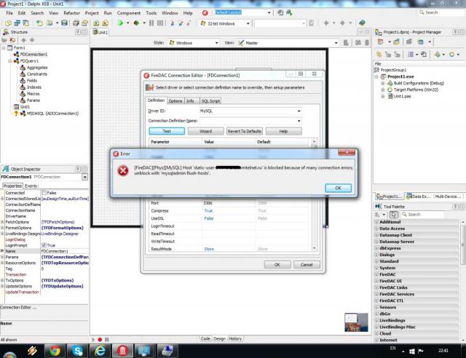Click the Aggregates node icon
The width and height of the screenshot is (466, 358).
tap(23, 68)
